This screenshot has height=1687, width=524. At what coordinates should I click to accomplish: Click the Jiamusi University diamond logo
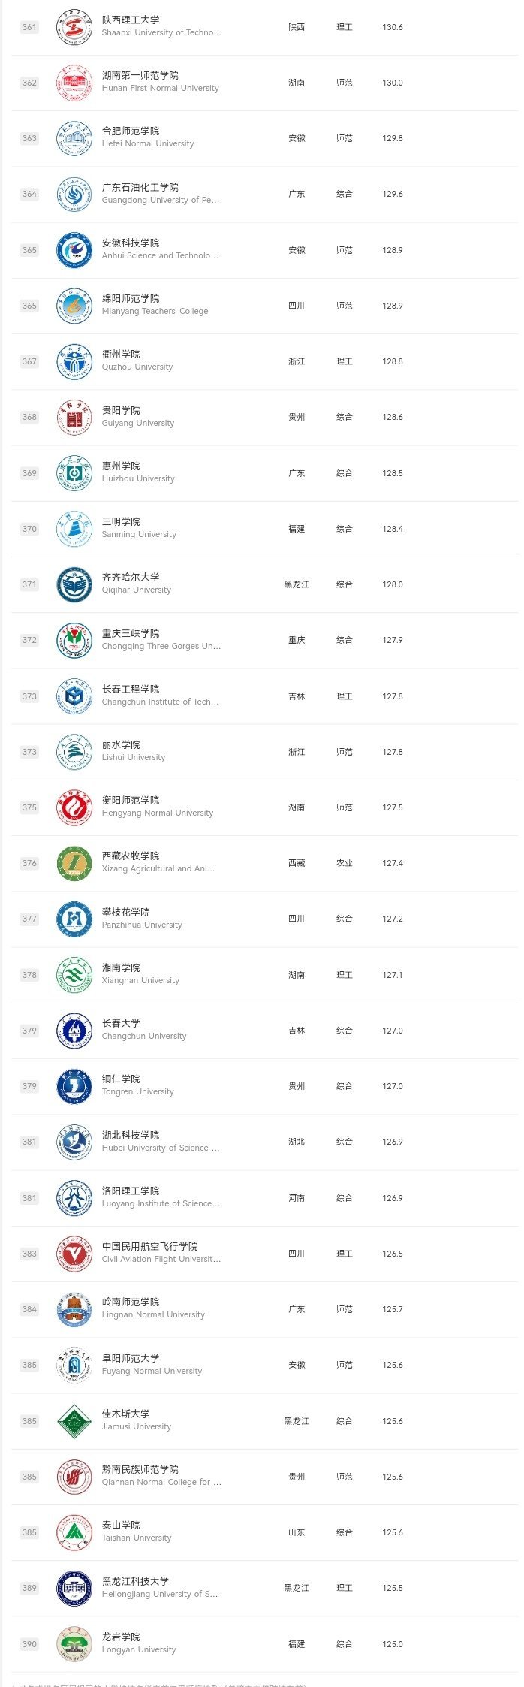pyautogui.click(x=74, y=1421)
